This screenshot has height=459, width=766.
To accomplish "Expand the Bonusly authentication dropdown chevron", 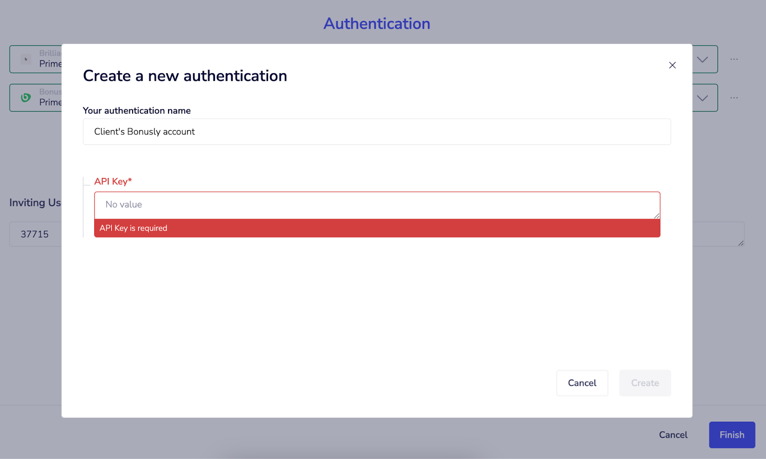I will click(x=702, y=98).
